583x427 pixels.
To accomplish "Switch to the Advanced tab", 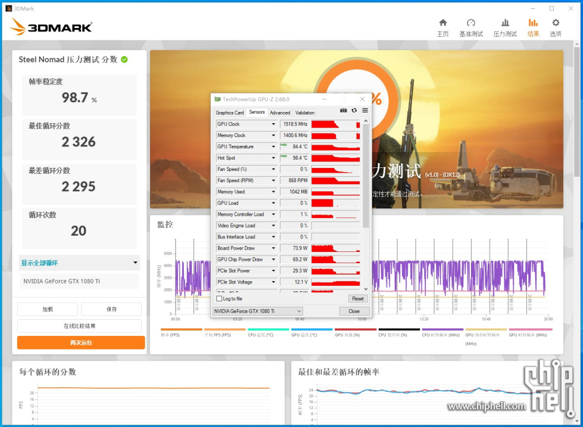I will 280,113.
